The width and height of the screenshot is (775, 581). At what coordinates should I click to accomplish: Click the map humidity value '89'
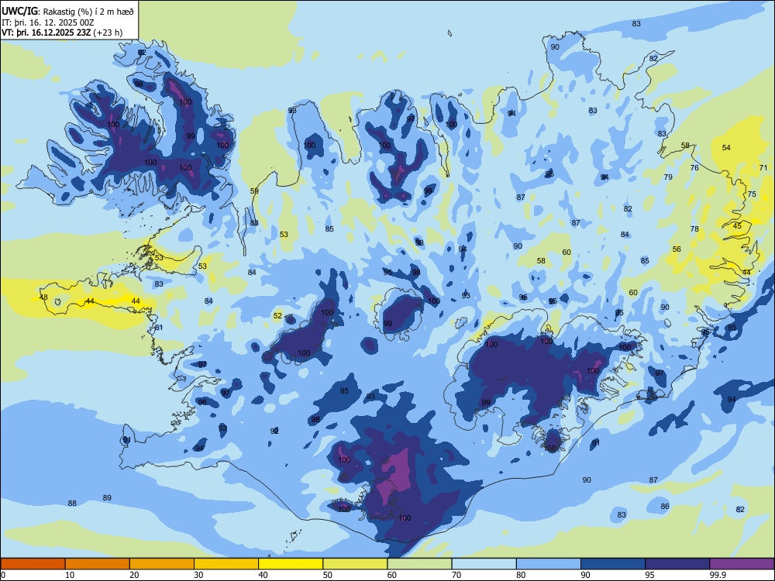pyautogui.click(x=107, y=498)
